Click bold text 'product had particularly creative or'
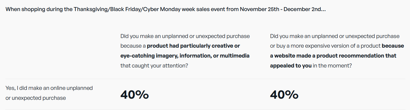Image resolution: width=410 pixels, height=110 pixels. click(x=193, y=46)
